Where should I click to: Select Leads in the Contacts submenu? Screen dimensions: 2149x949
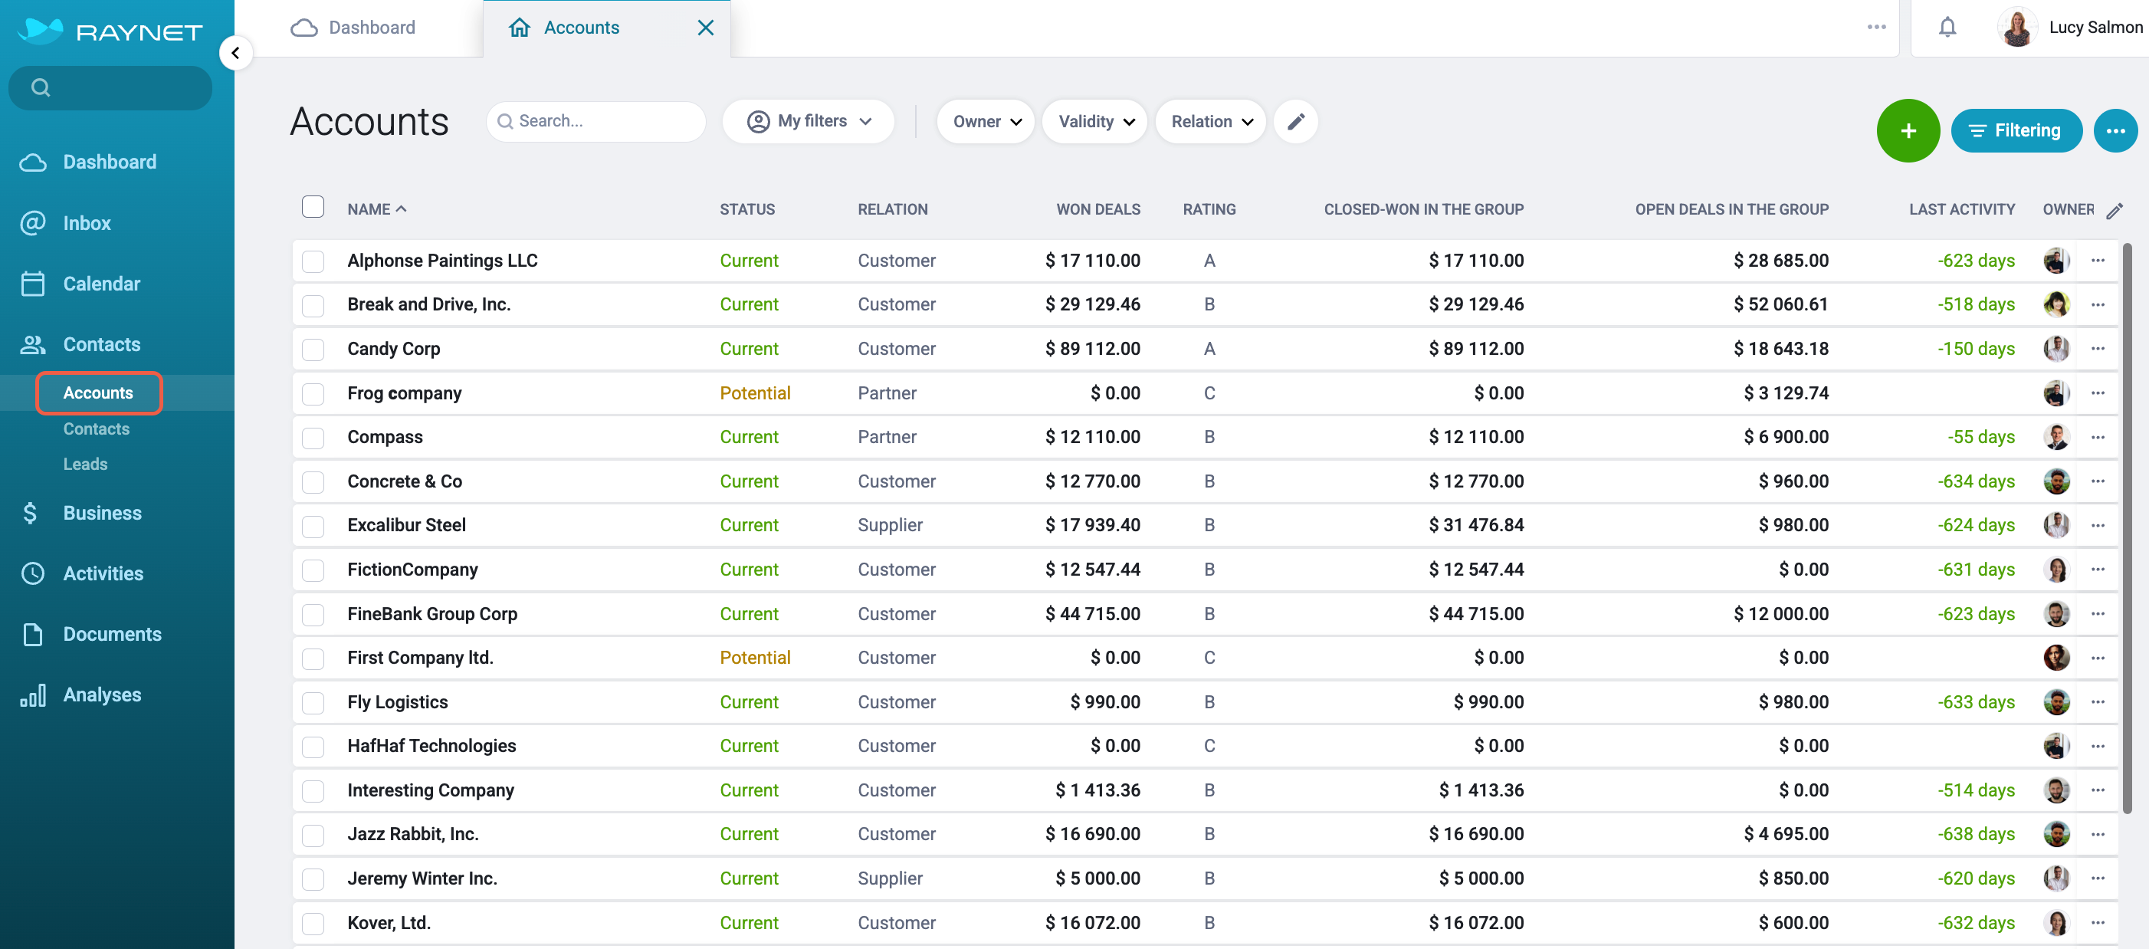(85, 464)
